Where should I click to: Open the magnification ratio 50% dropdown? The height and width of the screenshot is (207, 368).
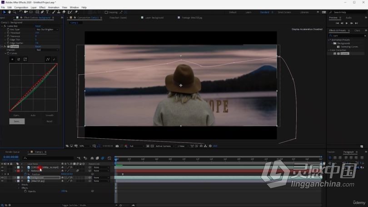(85, 146)
